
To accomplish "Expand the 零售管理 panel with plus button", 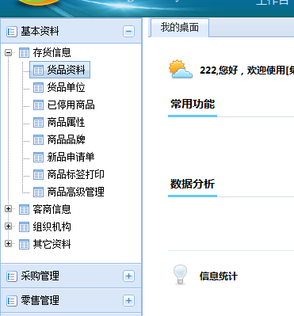I will tap(128, 300).
